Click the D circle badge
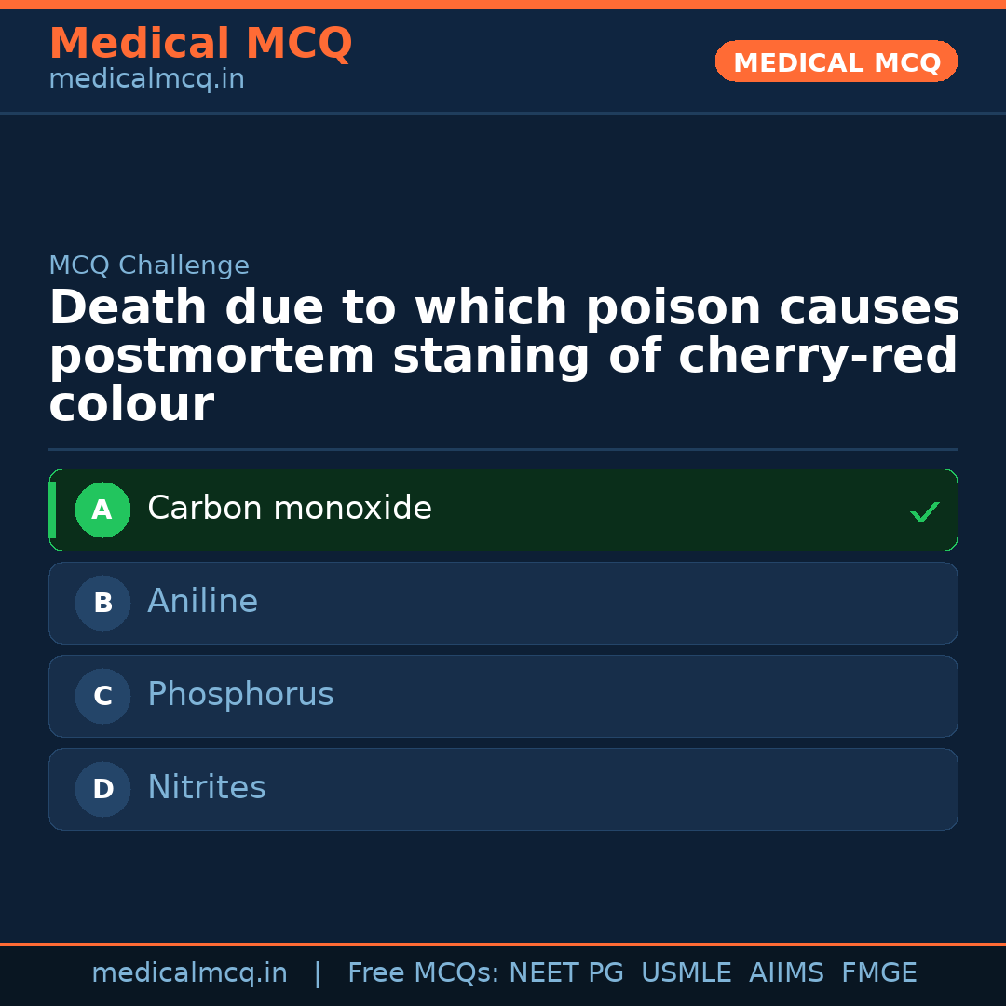1006x1006 pixels. coord(102,789)
